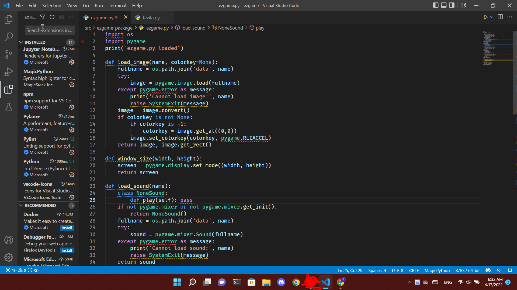Open manage gear for MagicPython extension

(x=72, y=85)
